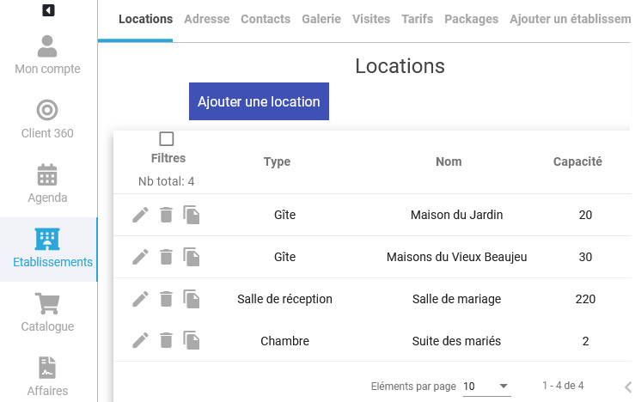Screen dimensions: 635x402
Task: Delete the Maison du Jardin location
Action: coord(166,215)
